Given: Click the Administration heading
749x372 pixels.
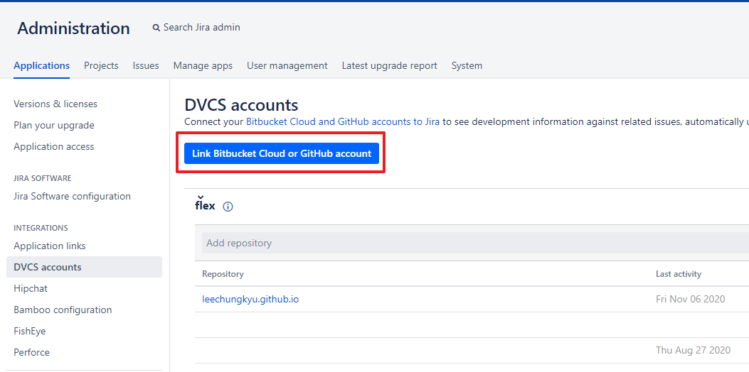Looking at the screenshot, I should (x=73, y=28).
